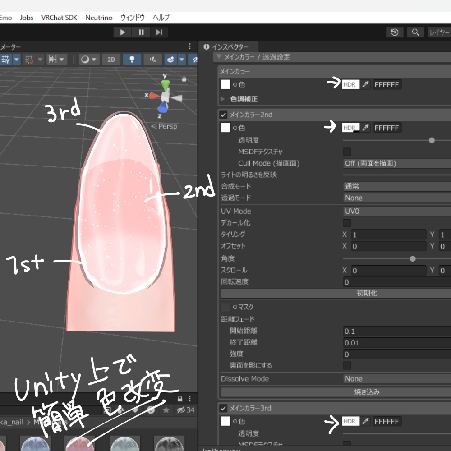Open the grid axis dropdown arrow
Image resolution: width=451 pixels, height=451 pixels.
coord(17,60)
